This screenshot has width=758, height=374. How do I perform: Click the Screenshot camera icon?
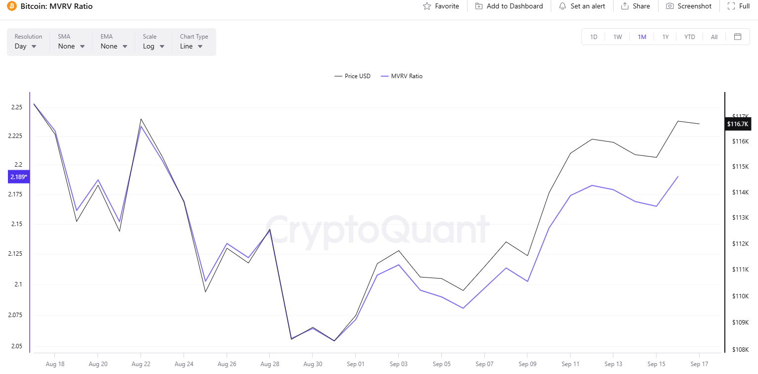(670, 6)
